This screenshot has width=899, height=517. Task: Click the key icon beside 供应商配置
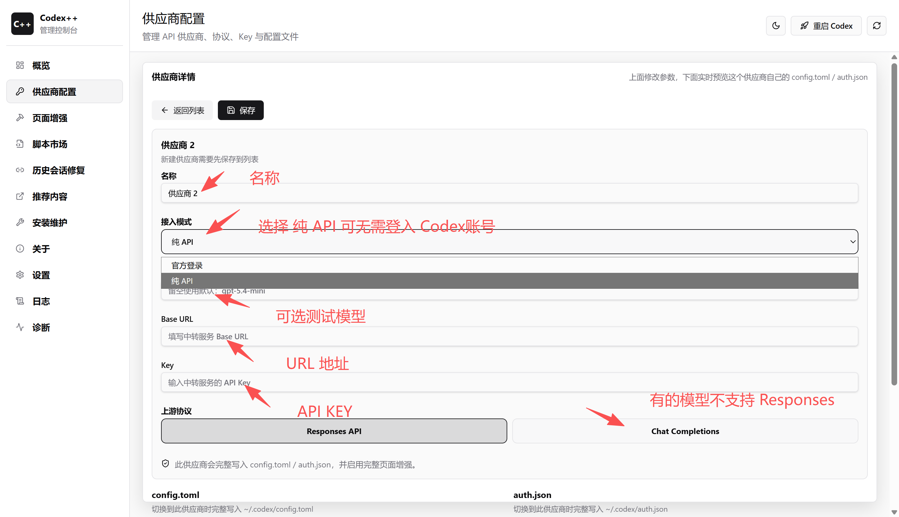click(x=20, y=92)
